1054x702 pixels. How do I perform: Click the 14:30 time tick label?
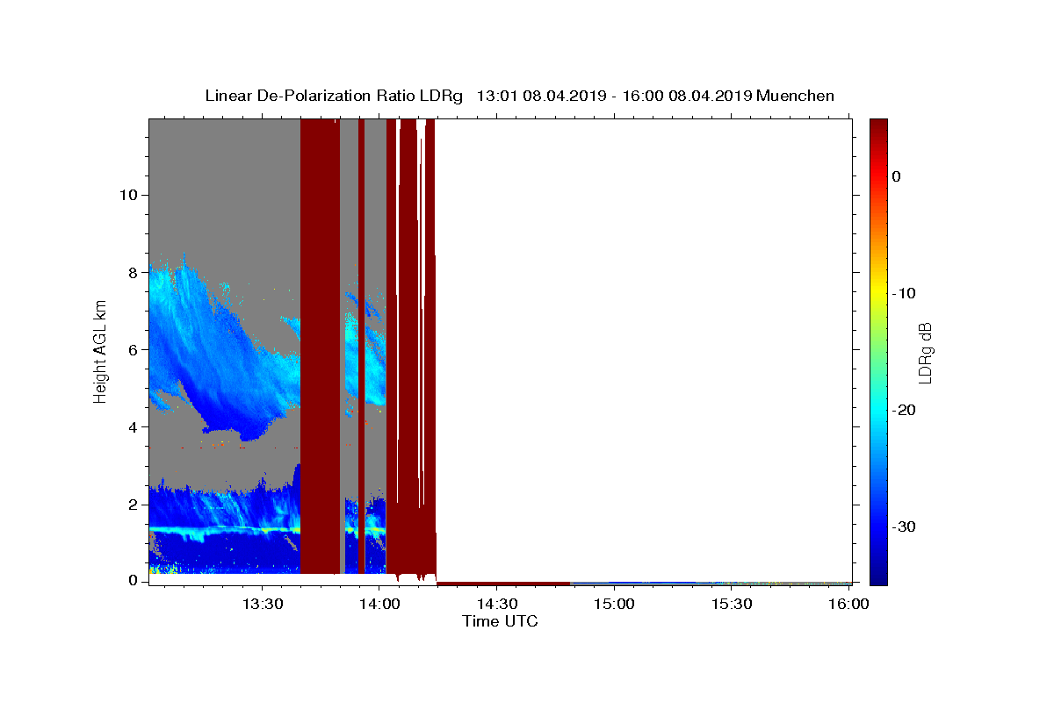496,604
